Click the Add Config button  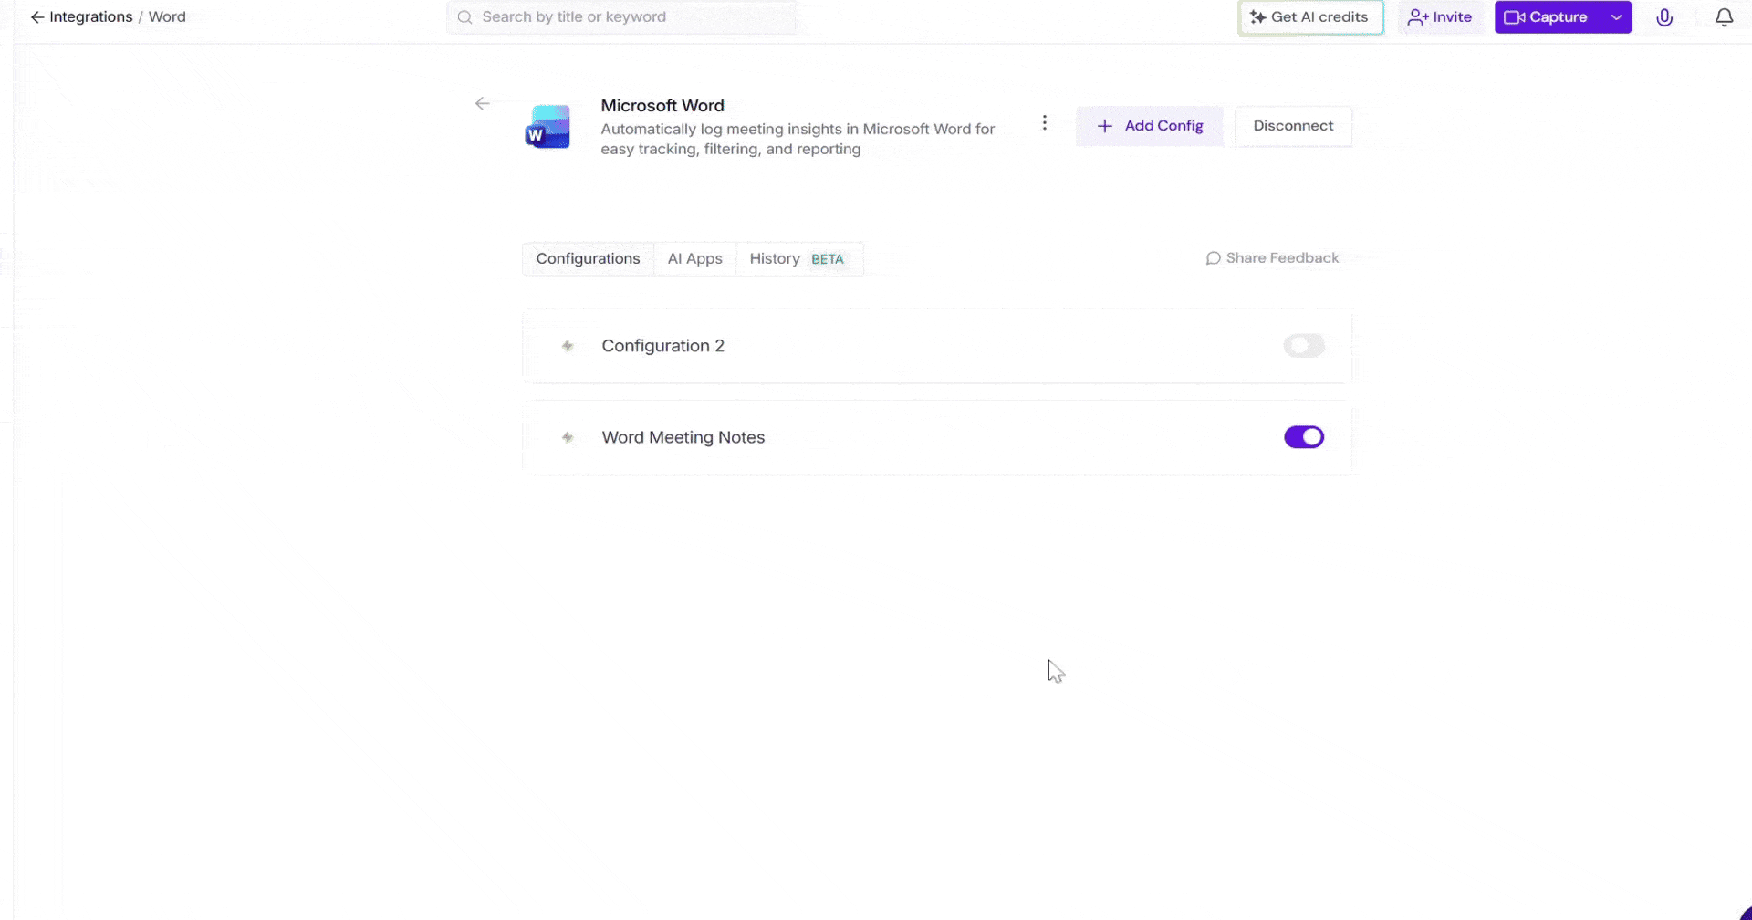[1149, 126]
